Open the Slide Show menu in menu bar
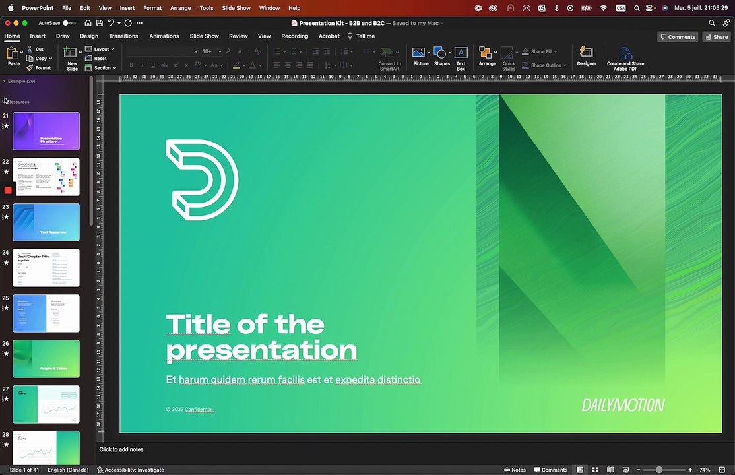735x475 pixels. [236, 8]
